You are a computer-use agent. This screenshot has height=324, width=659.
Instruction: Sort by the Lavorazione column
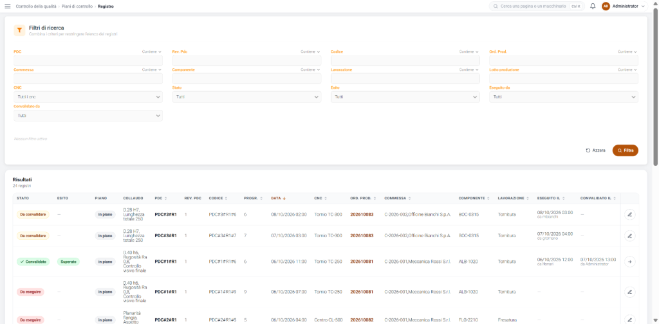[513, 198]
